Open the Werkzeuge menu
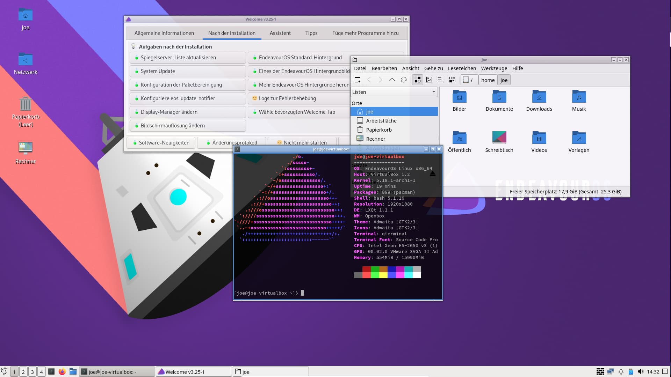 [x=494, y=68]
